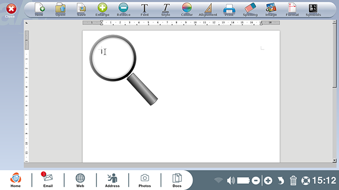Open the Address book

point(112,180)
